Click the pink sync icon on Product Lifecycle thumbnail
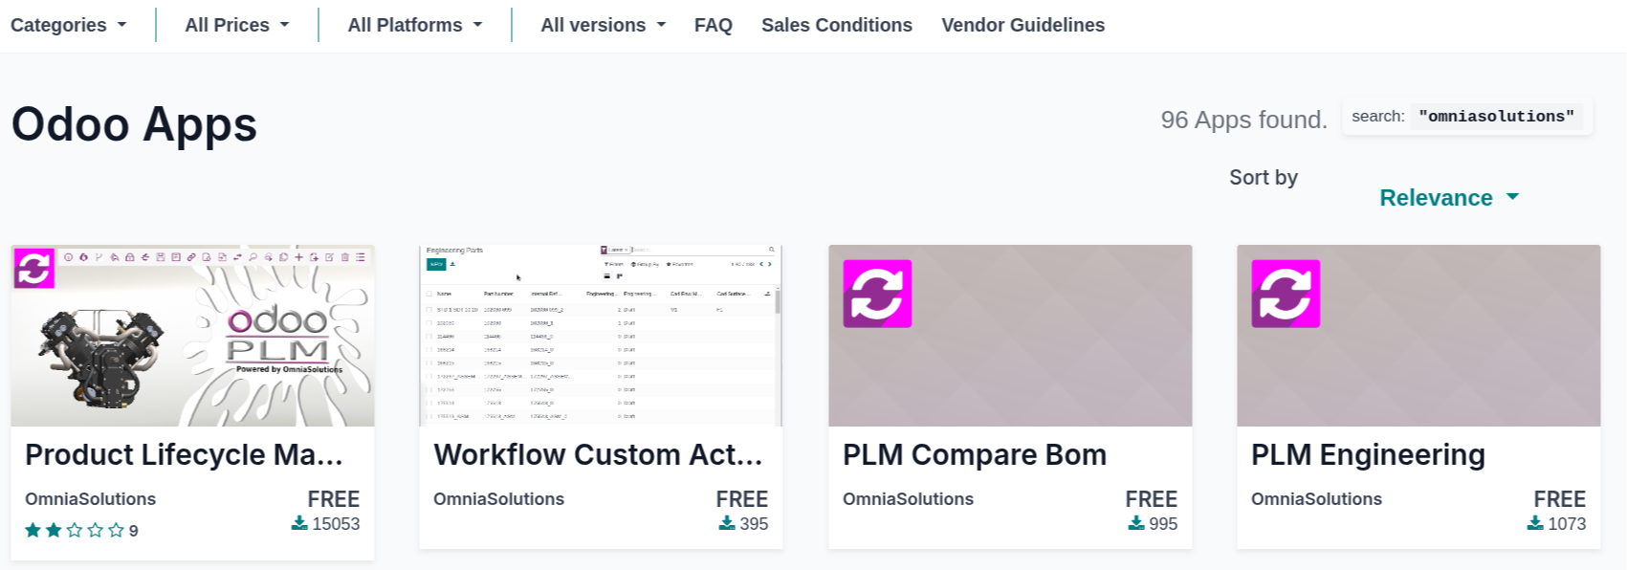This screenshot has height=570, width=1627. coord(33,269)
